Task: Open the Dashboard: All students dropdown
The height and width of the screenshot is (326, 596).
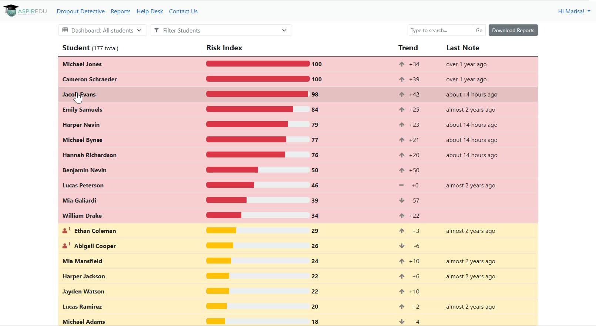Action: pyautogui.click(x=102, y=30)
